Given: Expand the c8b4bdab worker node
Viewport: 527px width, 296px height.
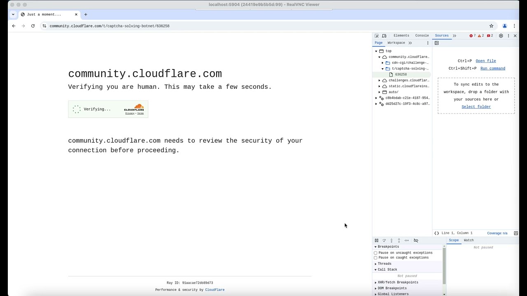Looking at the screenshot, I should [x=376, y=98].
